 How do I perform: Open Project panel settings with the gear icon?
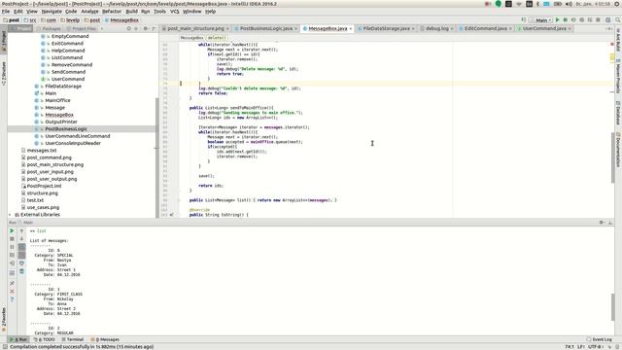pyautogui.click(x=146, y=28)
